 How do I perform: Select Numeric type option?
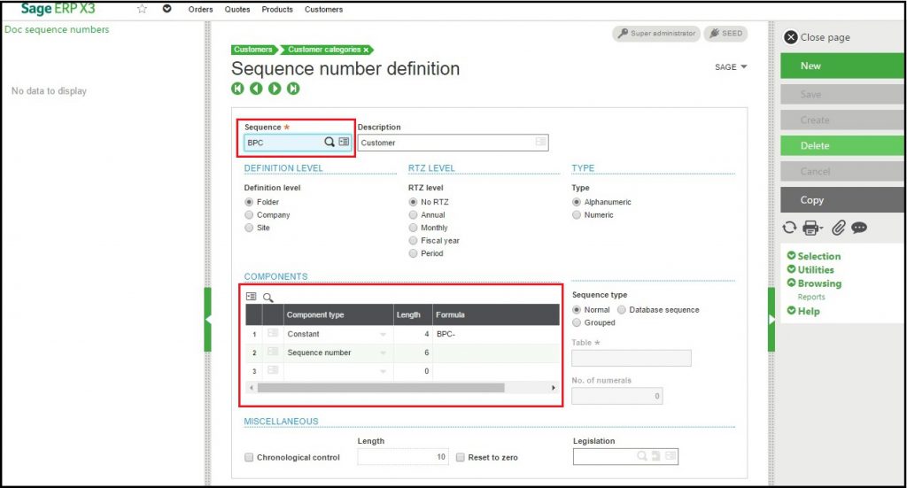click(x=578, y=215)
